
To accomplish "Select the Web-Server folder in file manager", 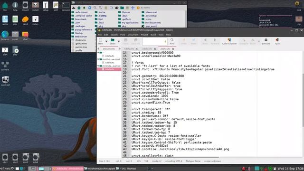I will (79, 37).
